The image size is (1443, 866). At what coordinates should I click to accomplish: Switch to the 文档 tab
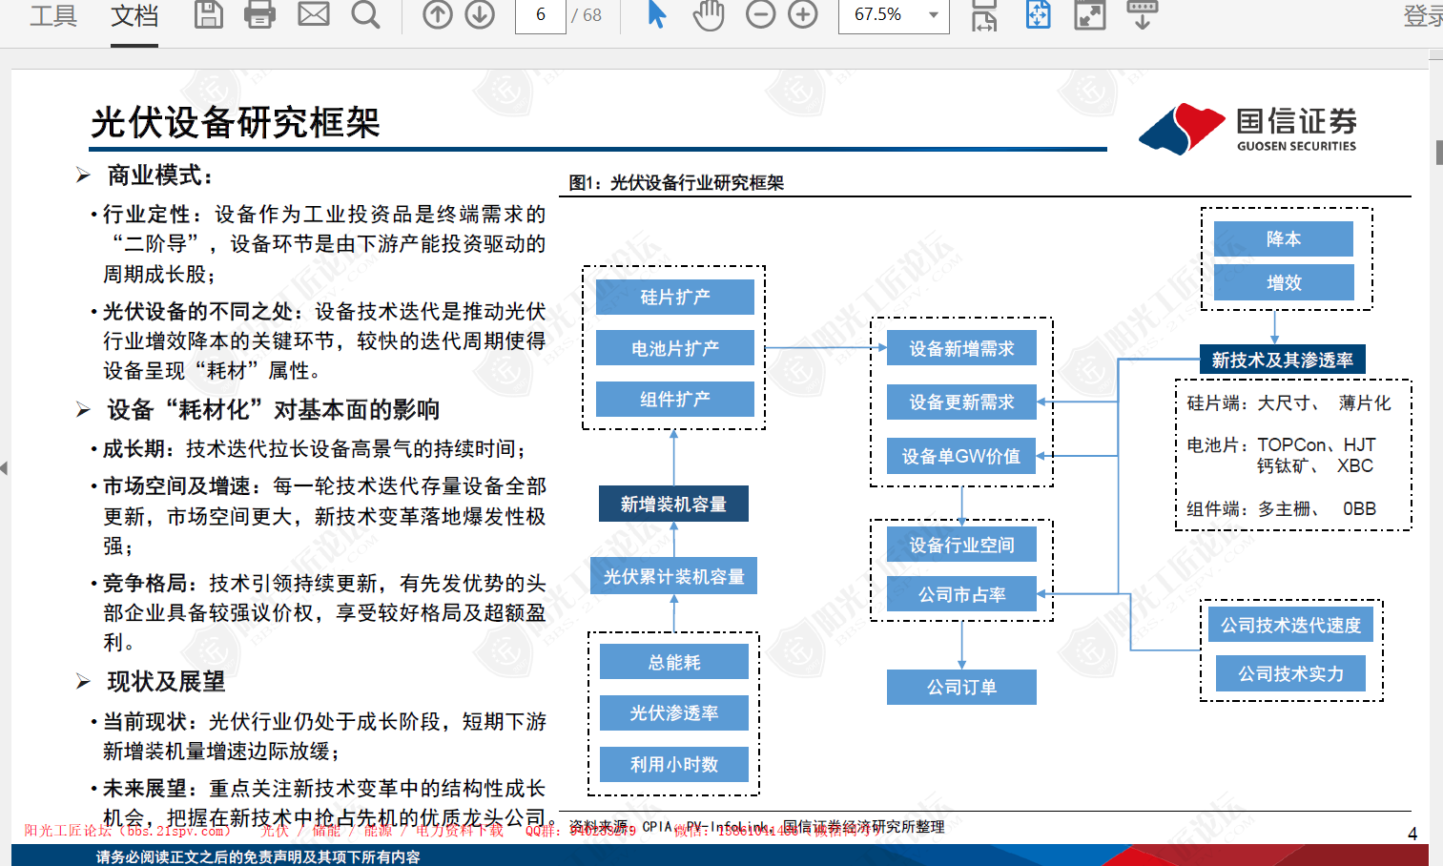click(134, 15)
